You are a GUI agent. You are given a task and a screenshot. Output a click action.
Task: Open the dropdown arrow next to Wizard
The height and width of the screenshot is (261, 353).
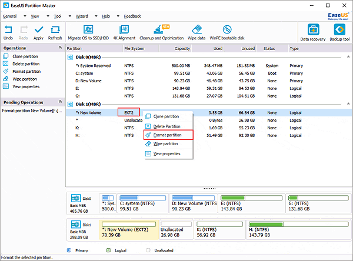pyautogui.click(x=96, y=16)
